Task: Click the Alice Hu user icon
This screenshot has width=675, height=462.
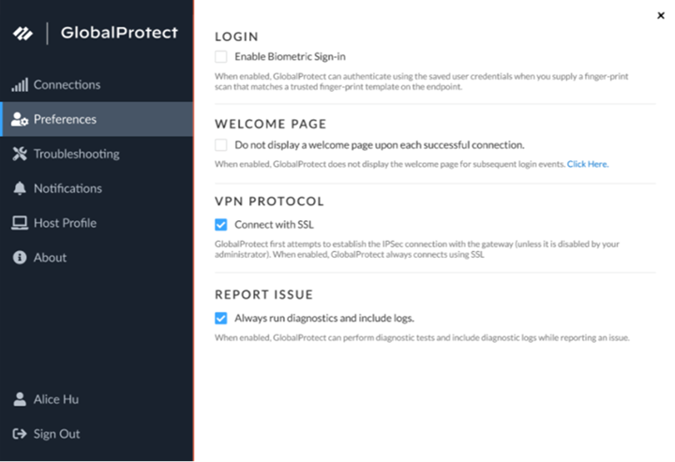Action: click(x=19, y=399)
